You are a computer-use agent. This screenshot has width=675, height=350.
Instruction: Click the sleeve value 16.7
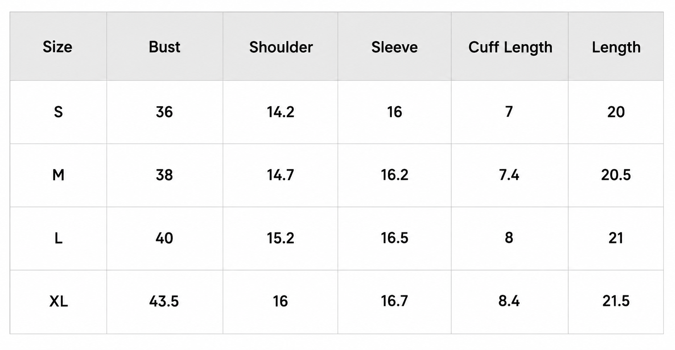[394, 301]
